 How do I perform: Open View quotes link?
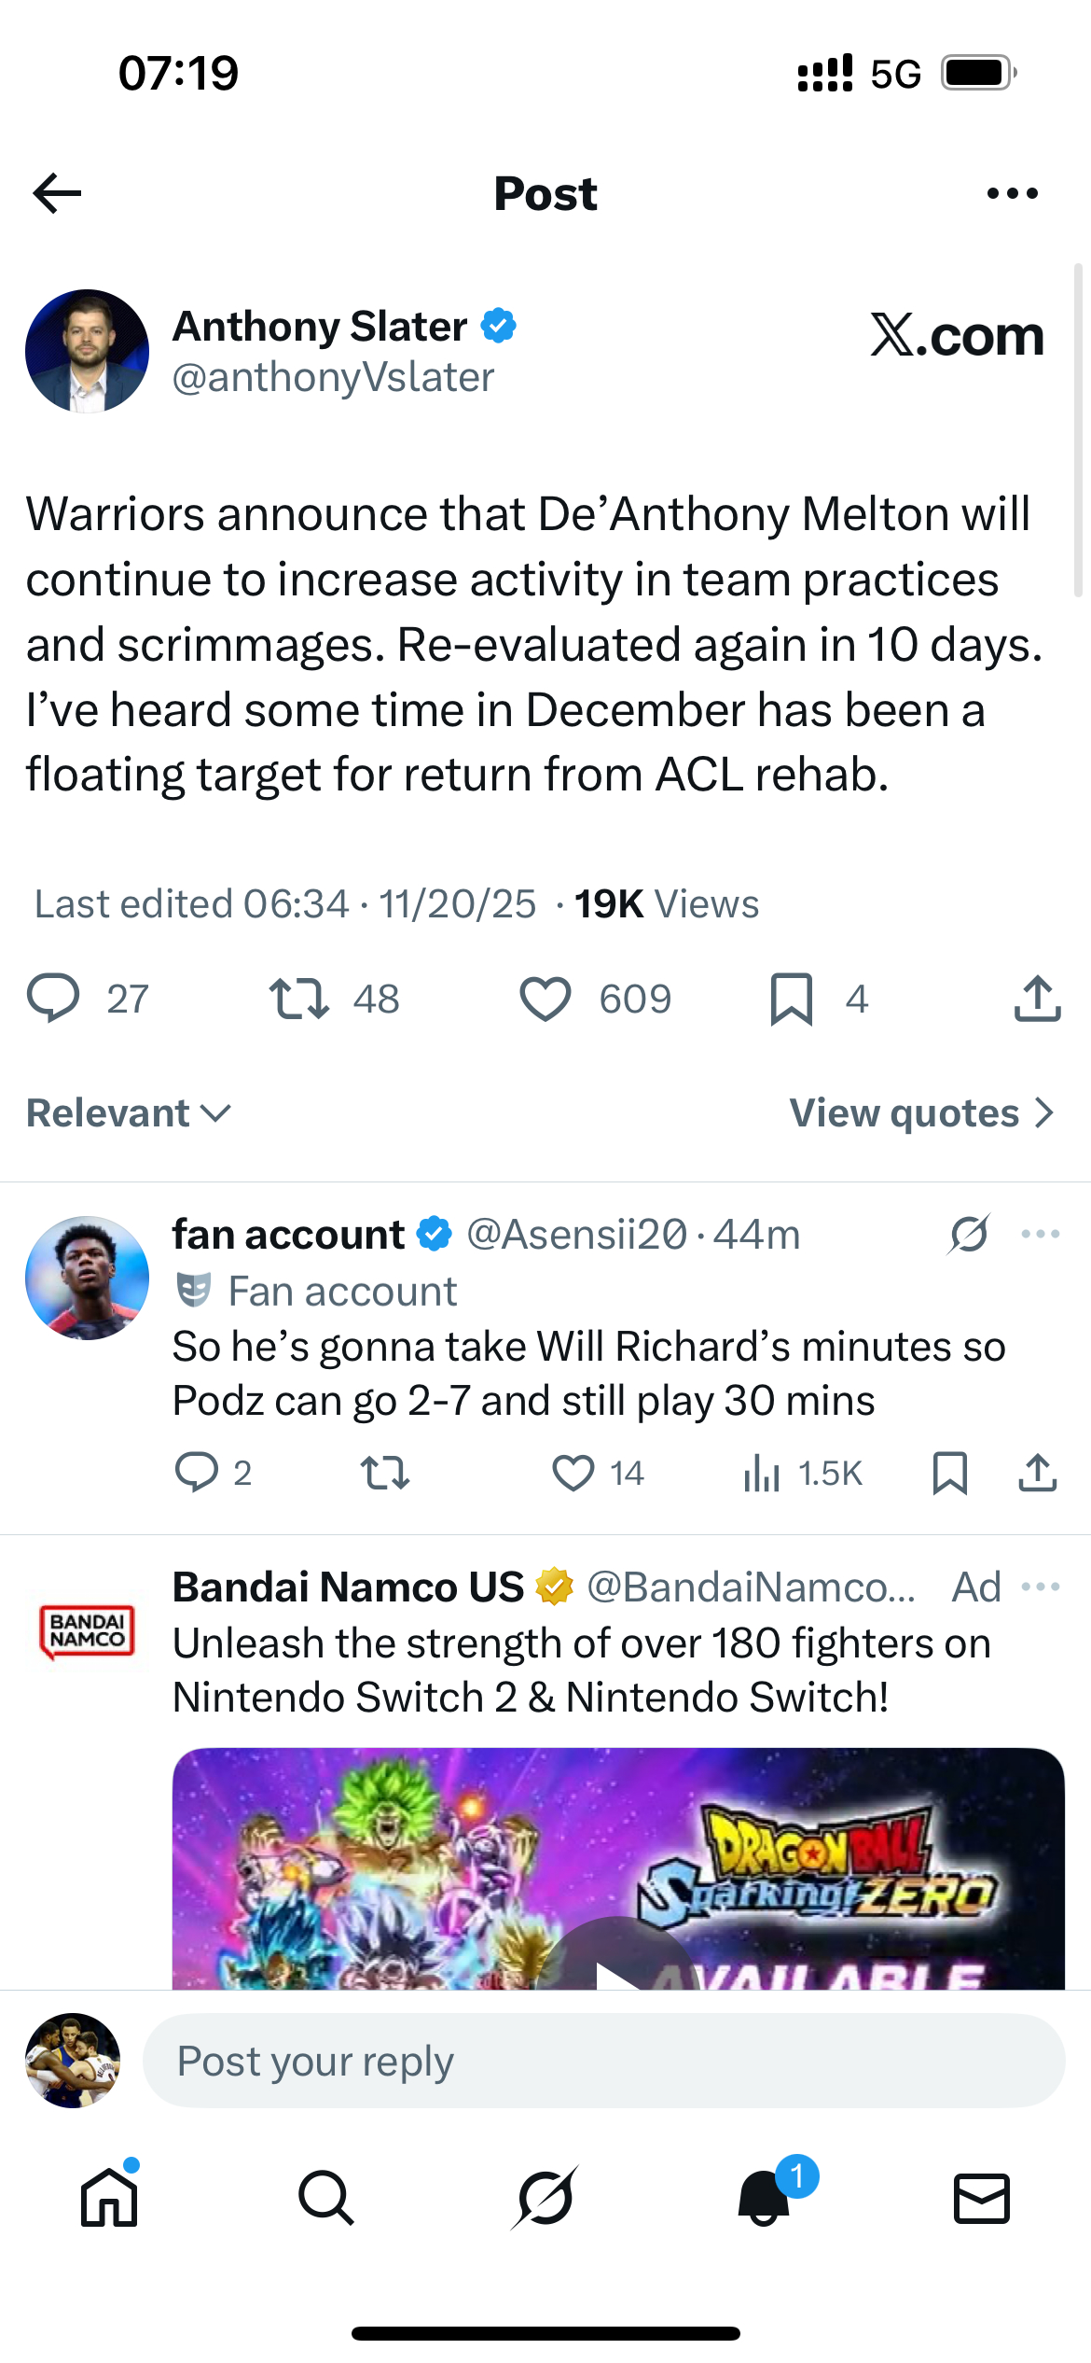(921, 1112)
